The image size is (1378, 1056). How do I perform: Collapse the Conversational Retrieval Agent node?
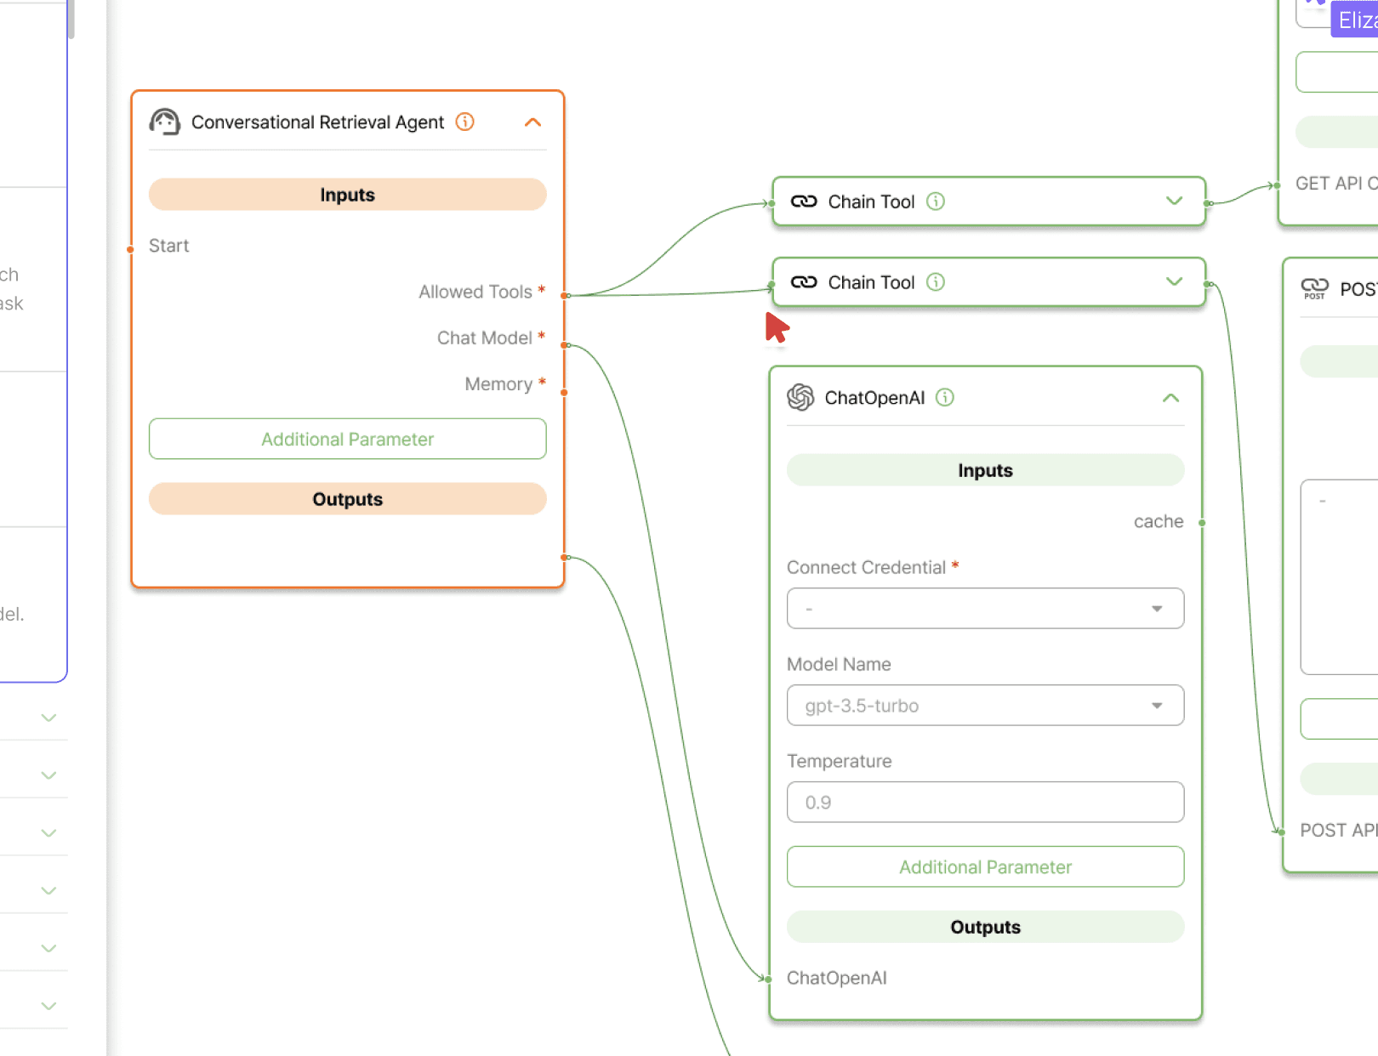[532, 122]
